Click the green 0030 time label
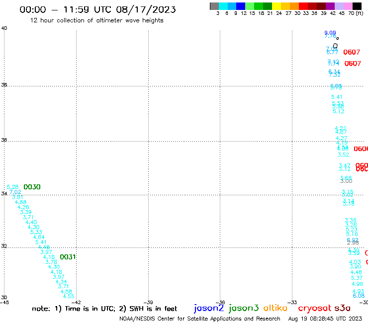368x323 pixels. pyautogui.click(x=32, y=187)
